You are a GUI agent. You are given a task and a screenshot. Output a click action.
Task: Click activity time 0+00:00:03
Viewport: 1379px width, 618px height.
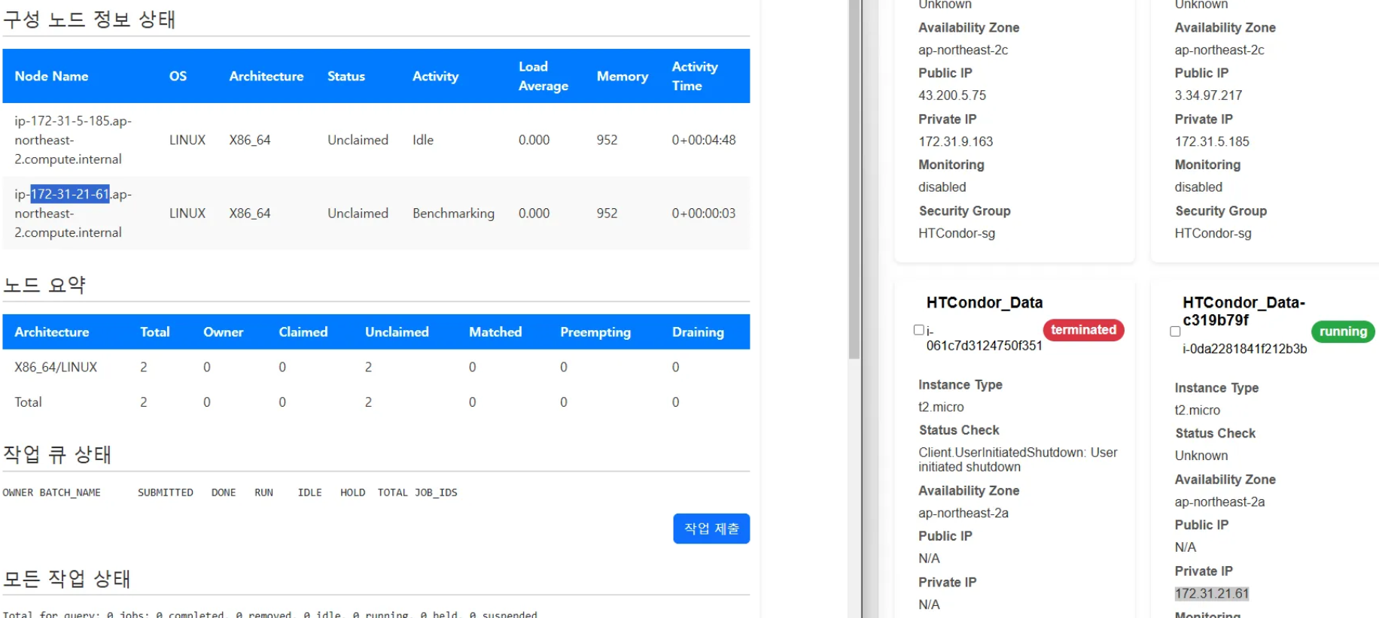click(704, 214)
